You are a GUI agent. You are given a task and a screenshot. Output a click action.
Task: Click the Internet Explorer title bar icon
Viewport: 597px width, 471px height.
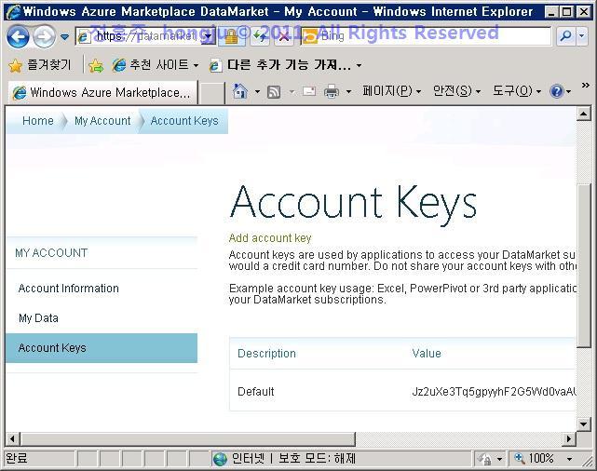click(x=13, y=11)
